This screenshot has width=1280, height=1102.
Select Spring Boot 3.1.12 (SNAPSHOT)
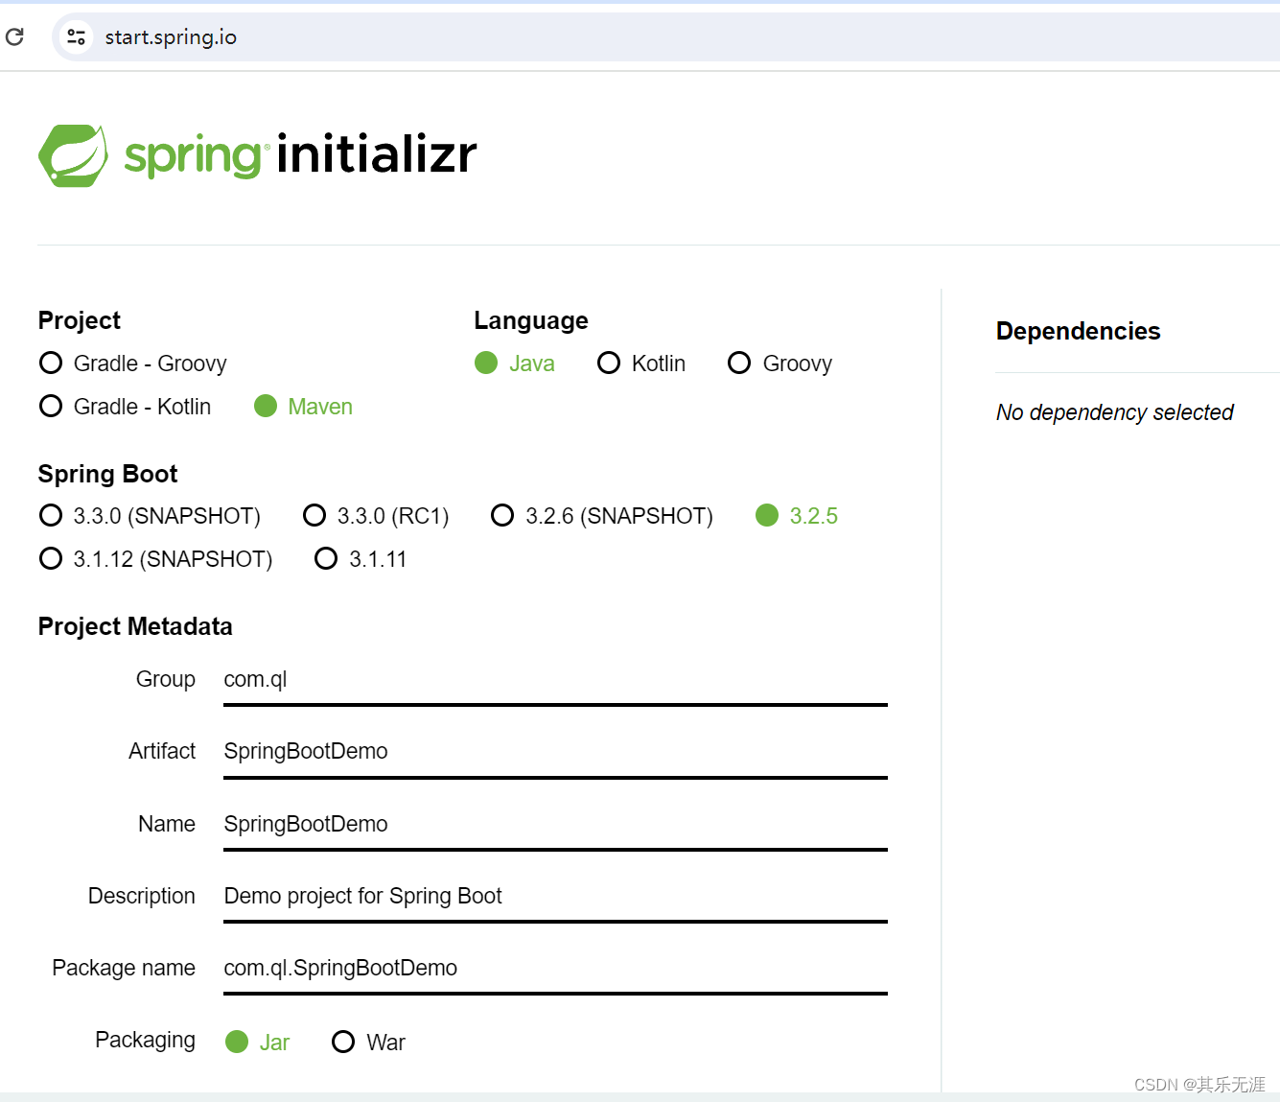point(156,559)
